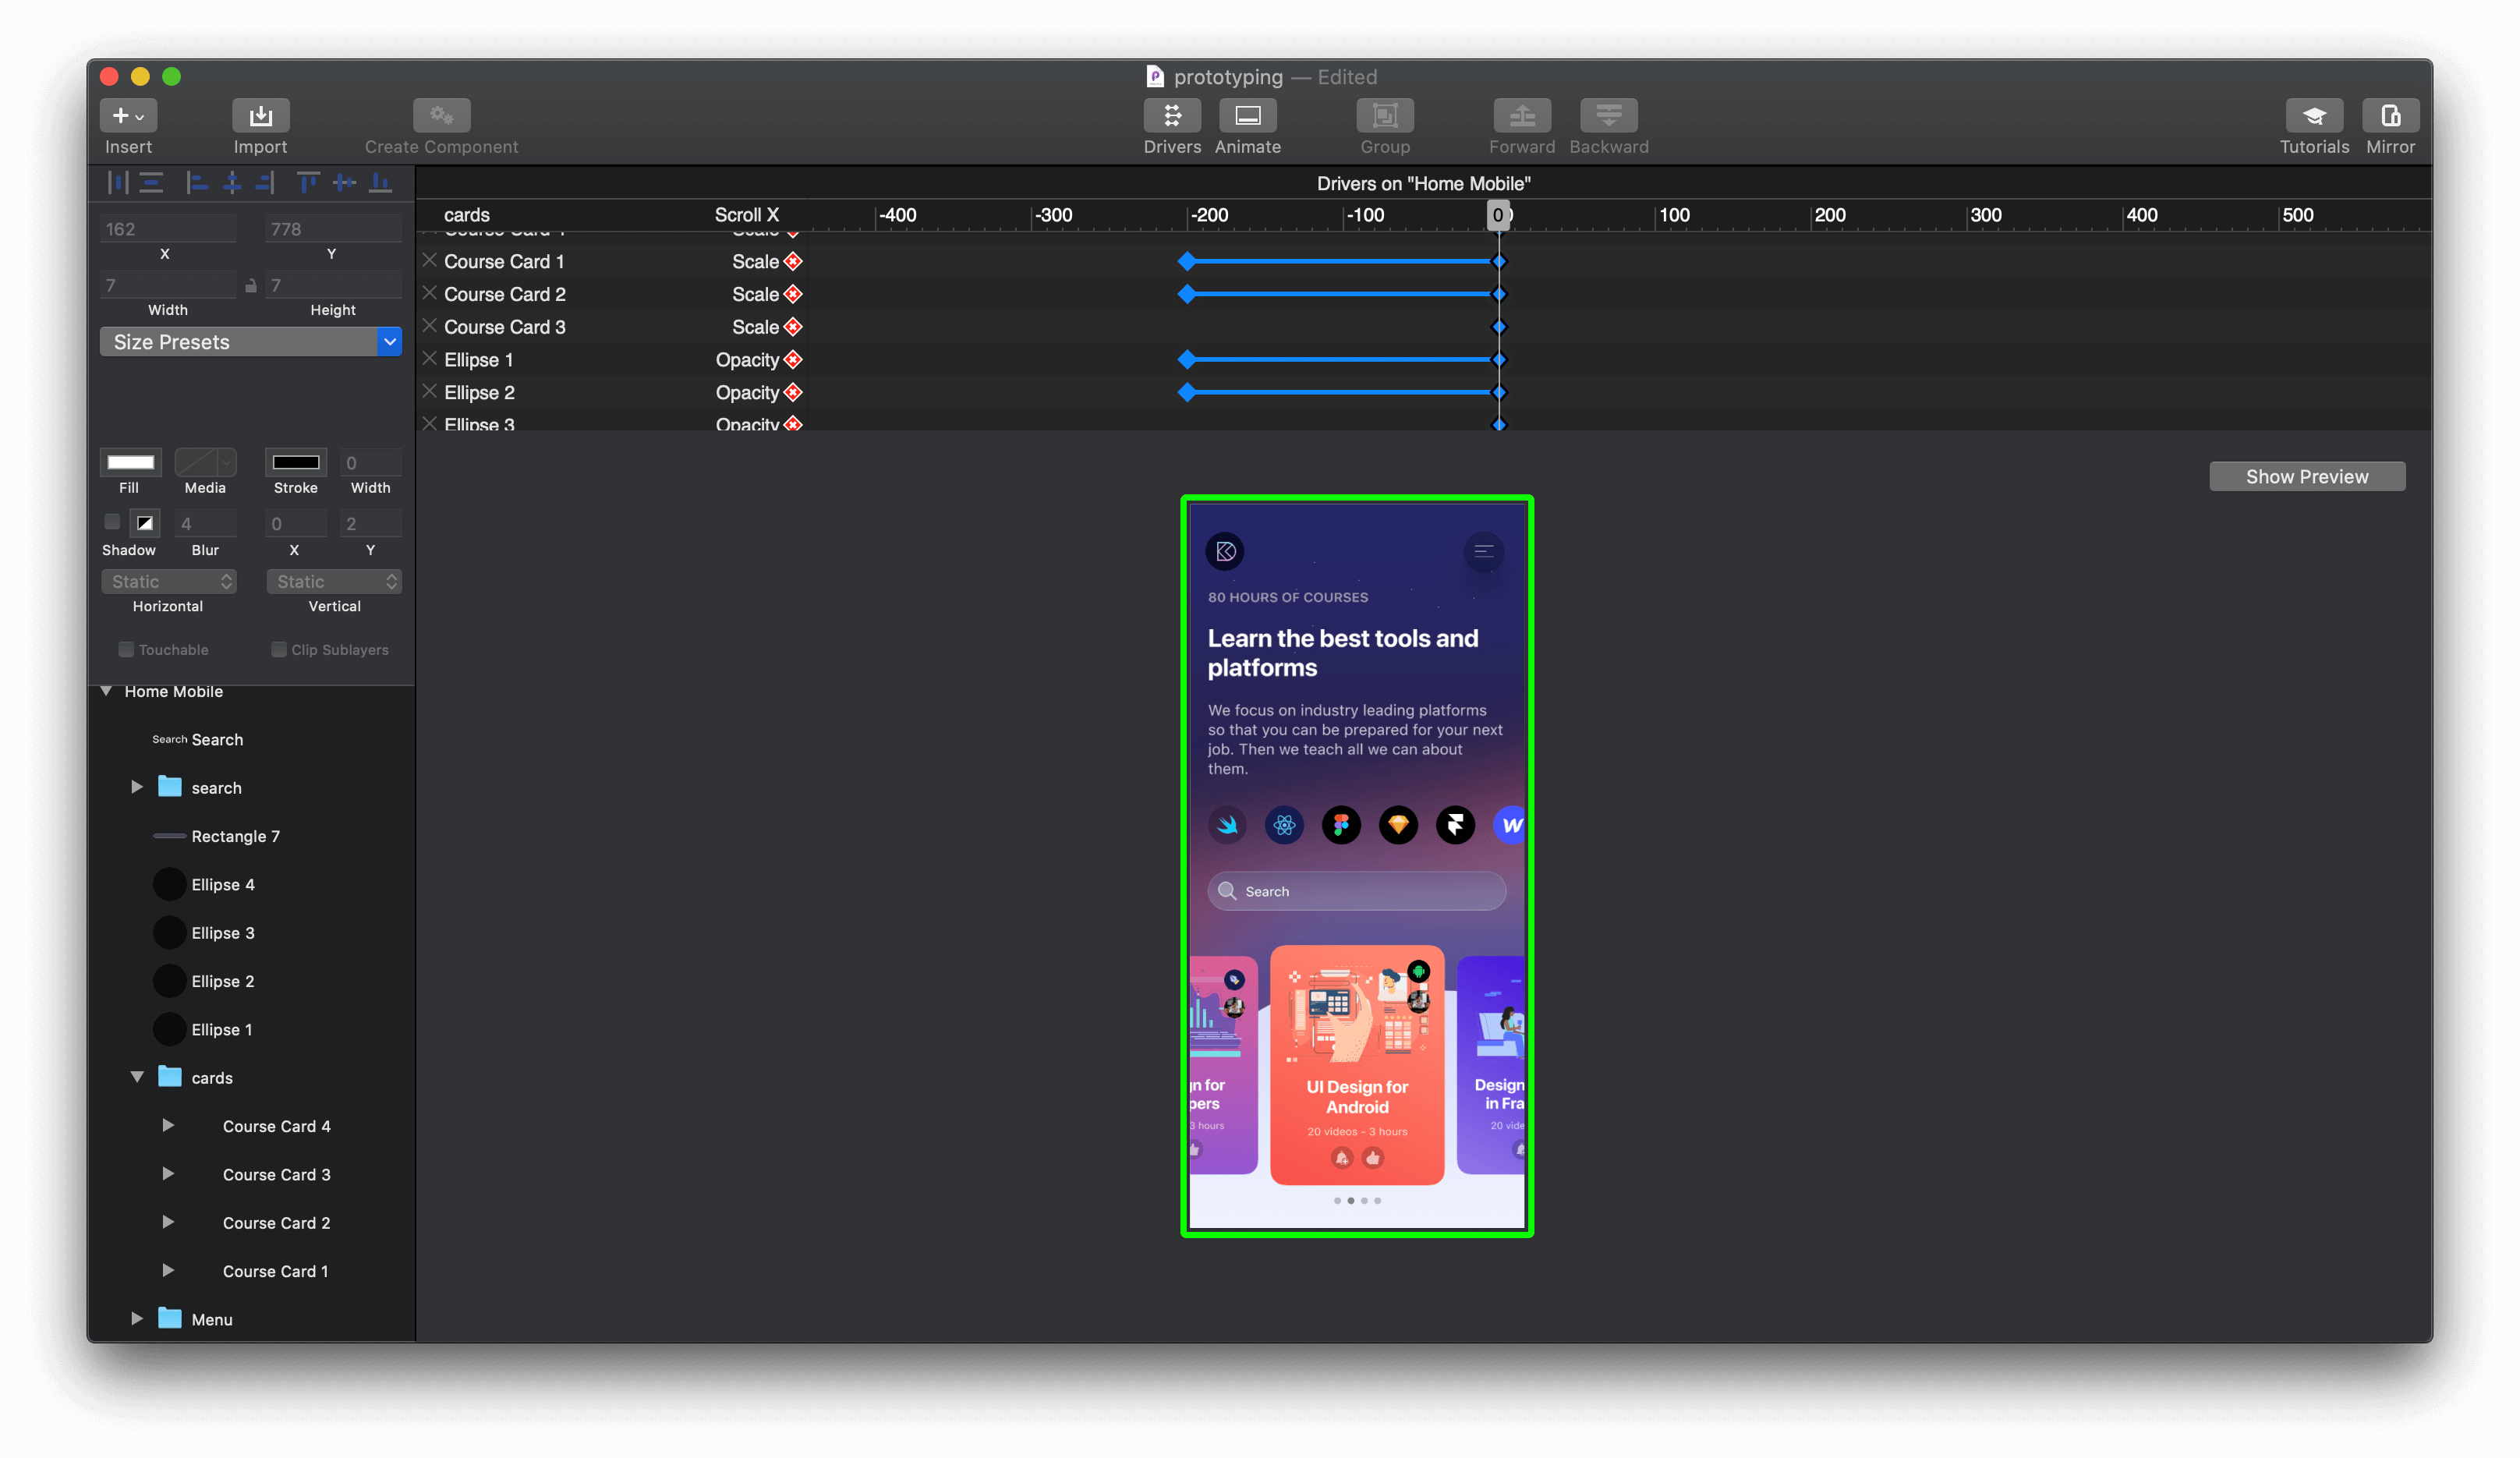Click the Import toolbar icon
The height and width of the screenshot is (1458, 2520).
(260, 116)
